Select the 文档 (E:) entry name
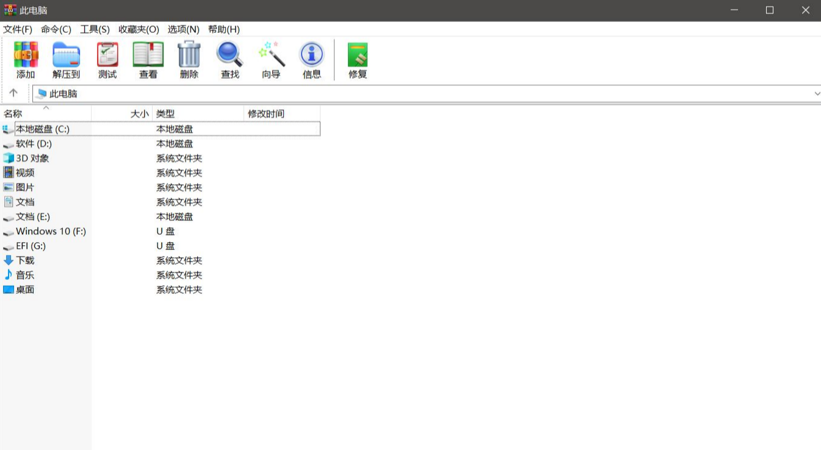Image resolution: width=821 pixels, height=450 pixels. click(x=33, y=216)
